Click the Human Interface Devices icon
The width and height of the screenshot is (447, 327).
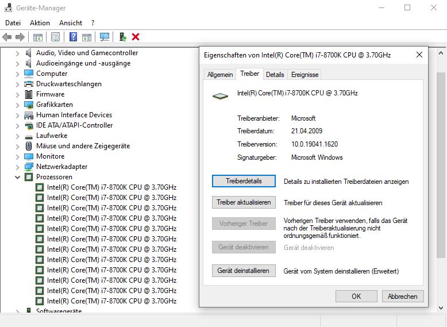[29, 115]
